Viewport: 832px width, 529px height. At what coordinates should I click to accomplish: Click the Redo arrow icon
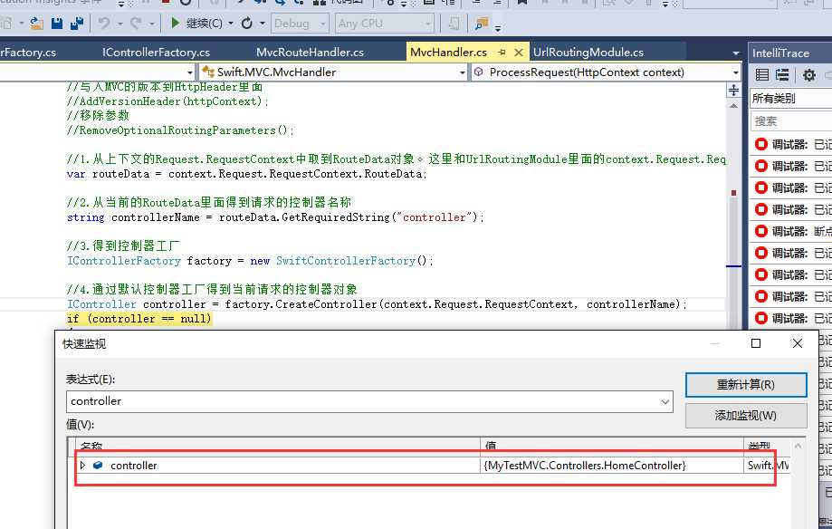pyautogui.click(x=136, y=24)
